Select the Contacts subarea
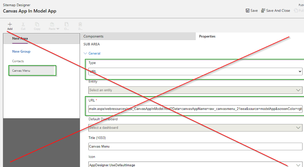304x167 pixels. pyautogui.click(x=18, y=61)
